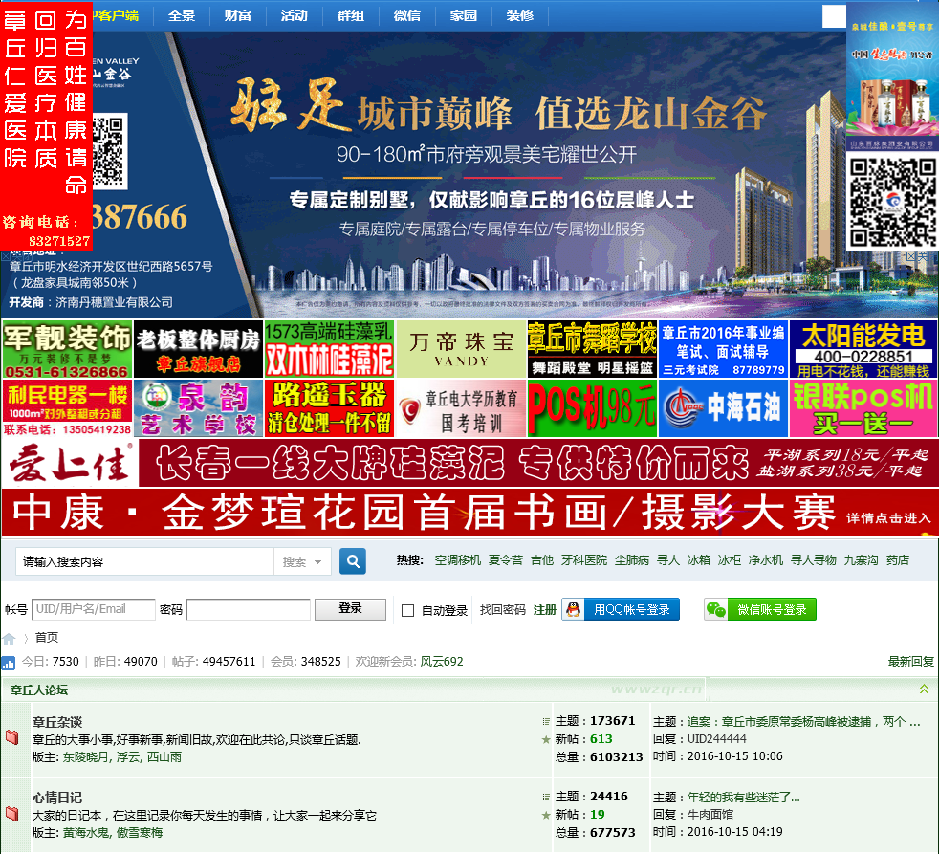Open the 章丘杂谈 forum title
The width and height of the screenshot is (939, 854).
pos(56,722)
